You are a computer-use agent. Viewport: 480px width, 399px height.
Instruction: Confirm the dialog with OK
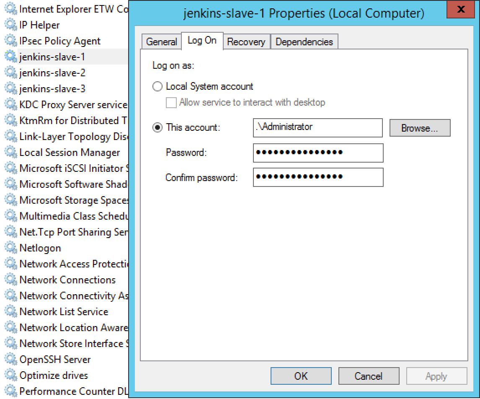click(301, 376)
